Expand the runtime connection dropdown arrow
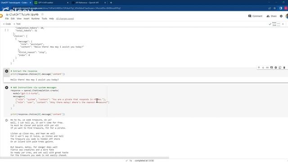 coord(283,24)
